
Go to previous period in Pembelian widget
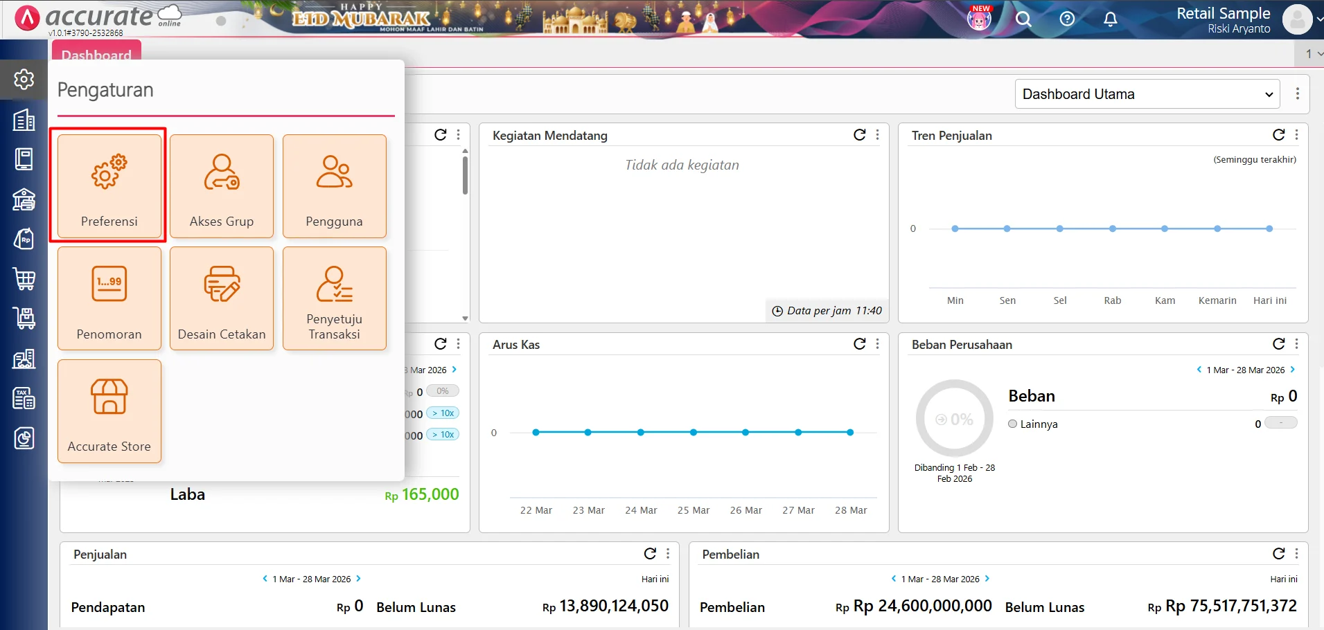pyautogui.click(x=894, y=579)
